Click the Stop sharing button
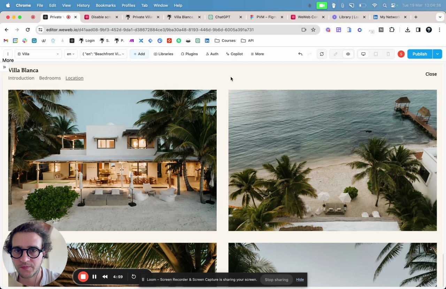Screen dimensions: 446x289 click(276, 280)
